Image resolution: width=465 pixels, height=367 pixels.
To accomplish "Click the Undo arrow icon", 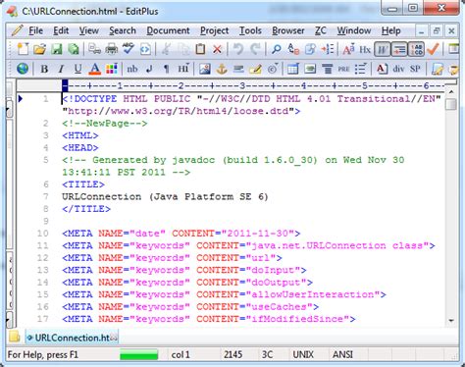I will tap(238, 49).
